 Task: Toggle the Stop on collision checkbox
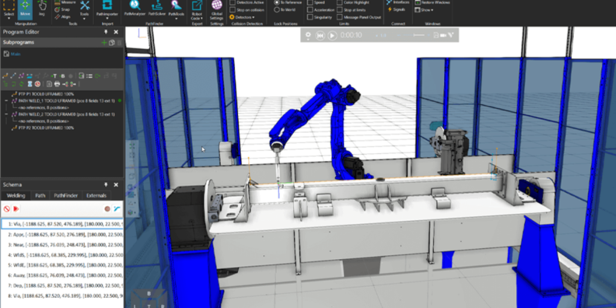coord(233,10)
